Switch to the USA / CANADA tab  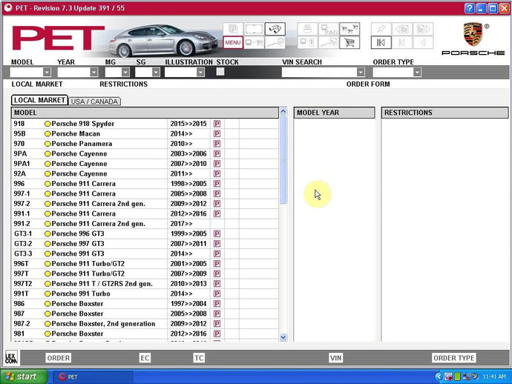click(94, 102)
